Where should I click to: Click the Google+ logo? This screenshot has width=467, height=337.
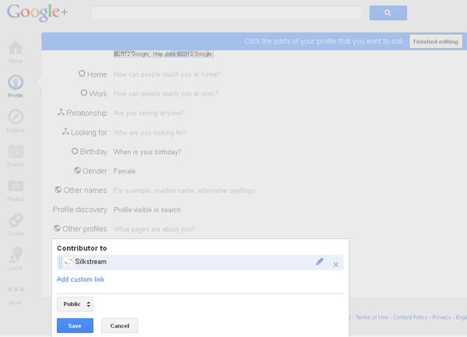[37, 12]
